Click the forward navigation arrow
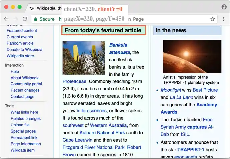Viewport: 230px width, 159px height. pyautogui.click(x=15, y=19)
